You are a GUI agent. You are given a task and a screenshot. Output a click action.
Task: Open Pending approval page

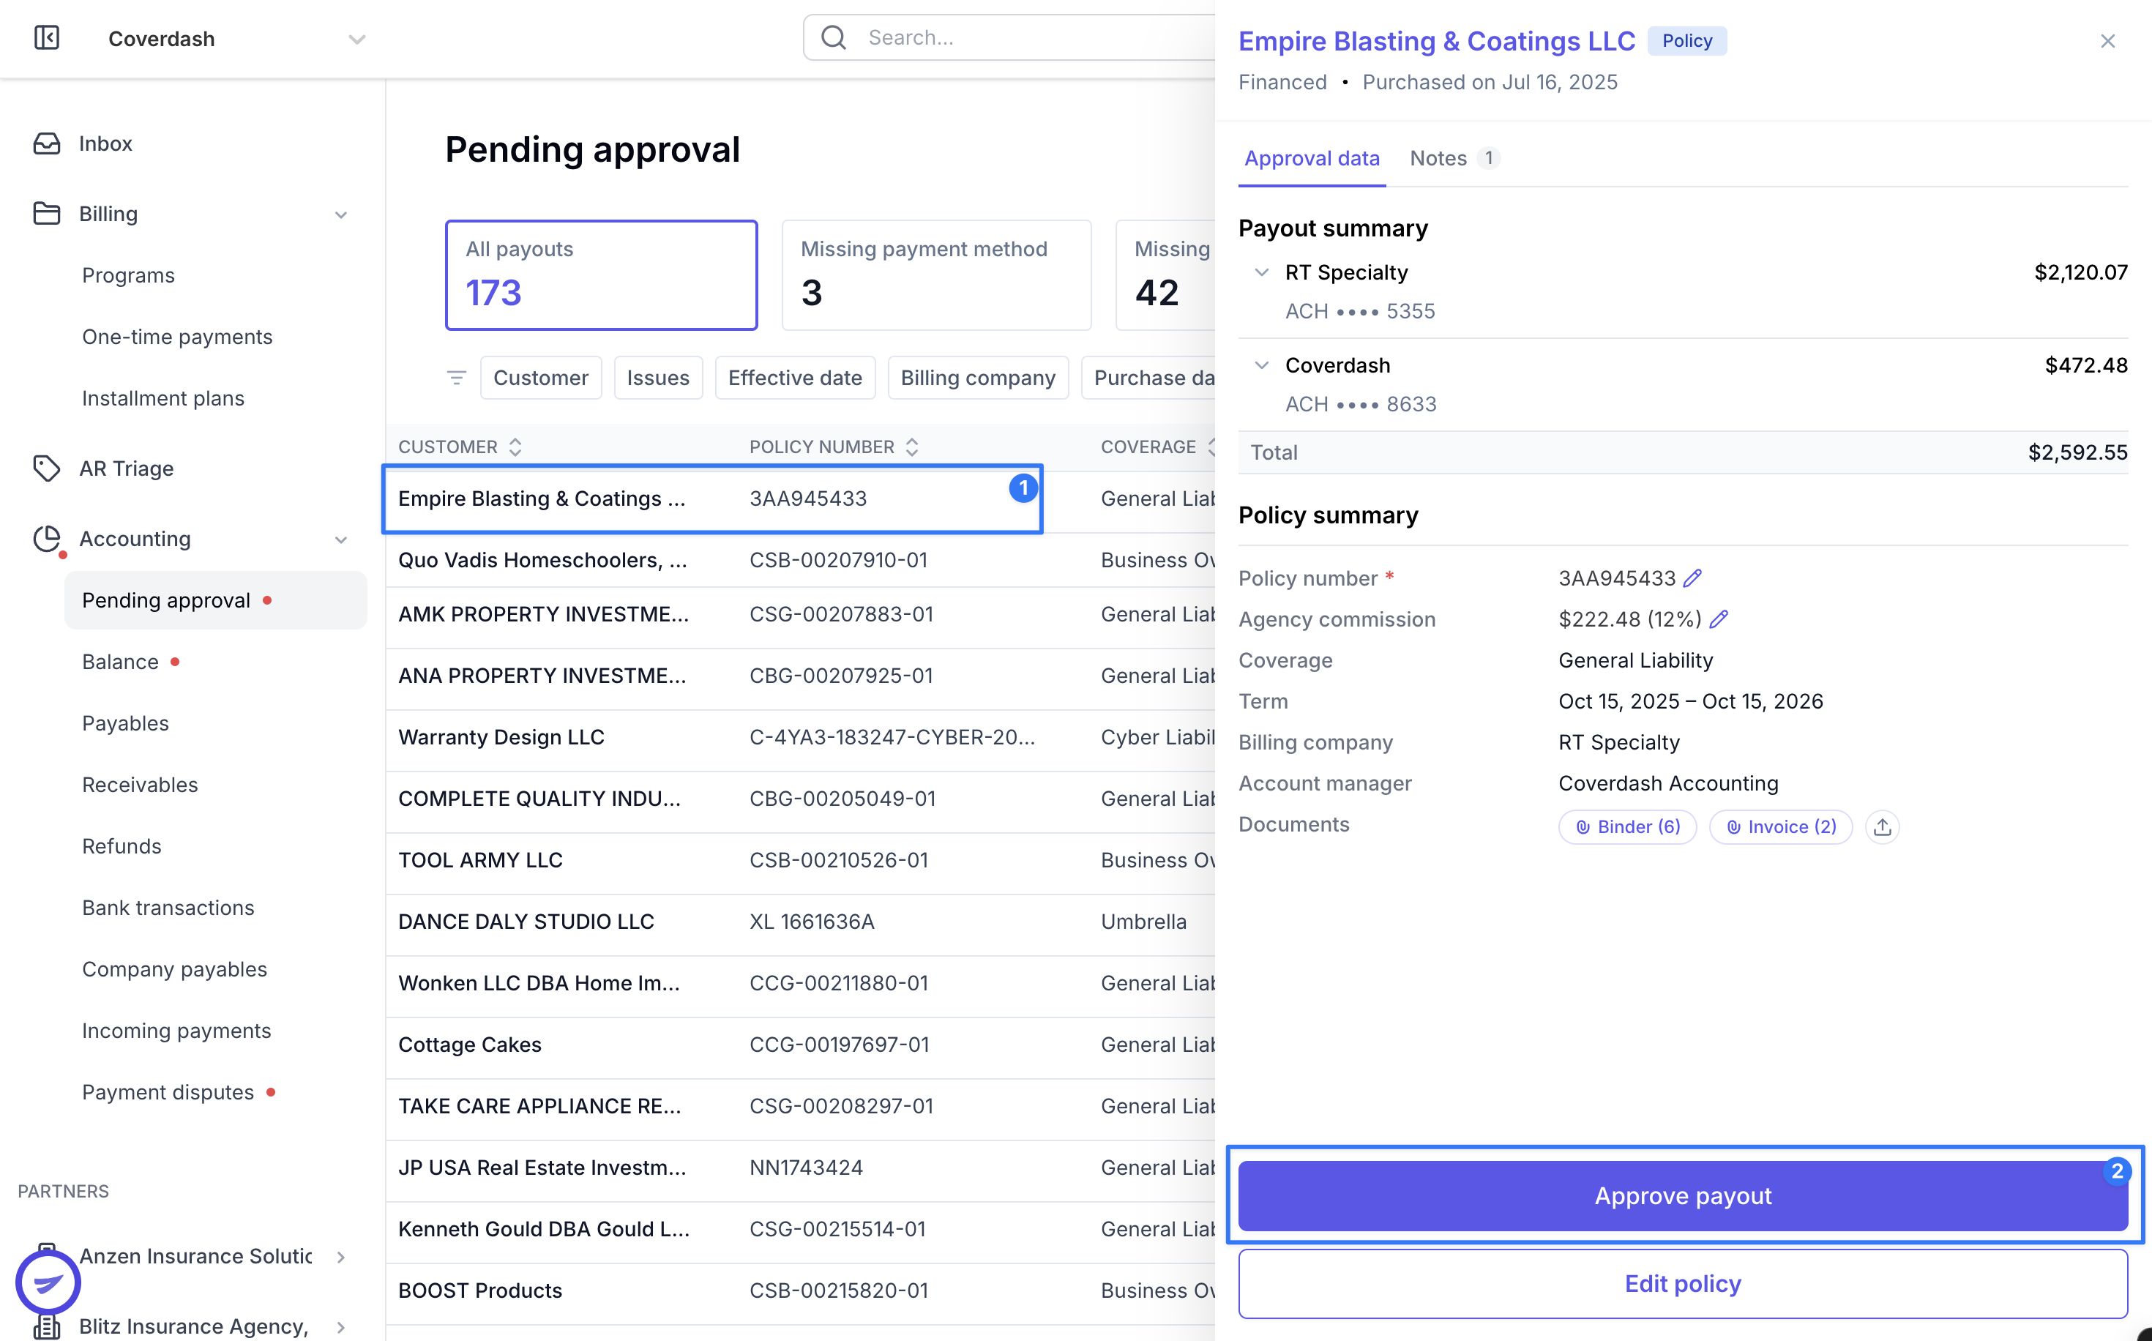pyautogui.click(x=215, y=600)
